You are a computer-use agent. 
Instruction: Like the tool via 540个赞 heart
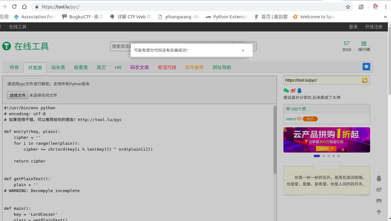[288, 109]
